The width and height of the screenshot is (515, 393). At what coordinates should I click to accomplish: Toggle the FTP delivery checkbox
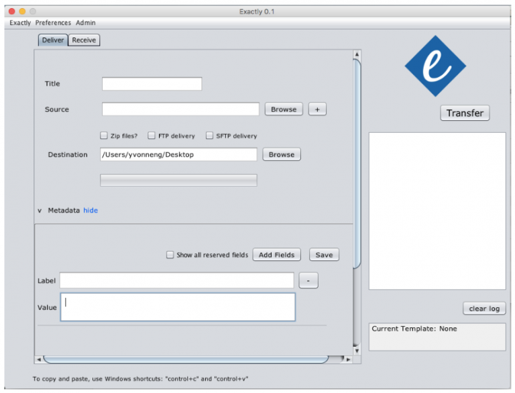(x=152, y=135)
